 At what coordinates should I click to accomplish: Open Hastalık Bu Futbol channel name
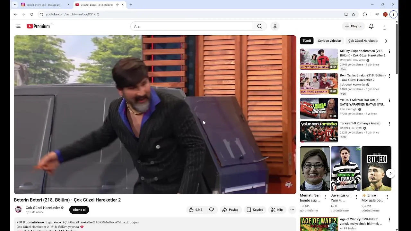click(x=351, y=128)
